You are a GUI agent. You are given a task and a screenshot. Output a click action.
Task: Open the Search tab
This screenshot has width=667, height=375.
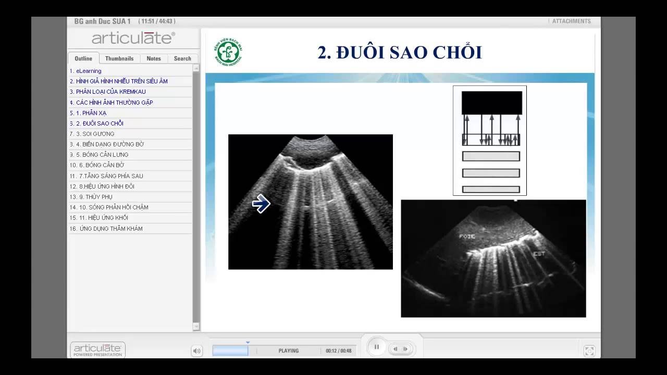(x=182, y=58)
